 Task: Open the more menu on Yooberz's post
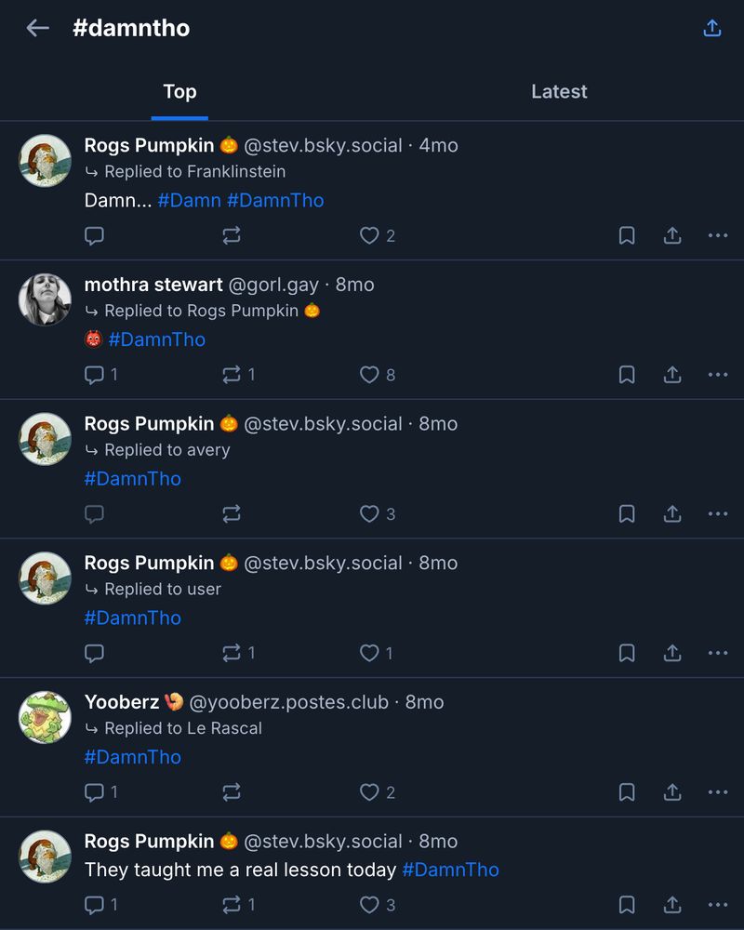[717, 792]
